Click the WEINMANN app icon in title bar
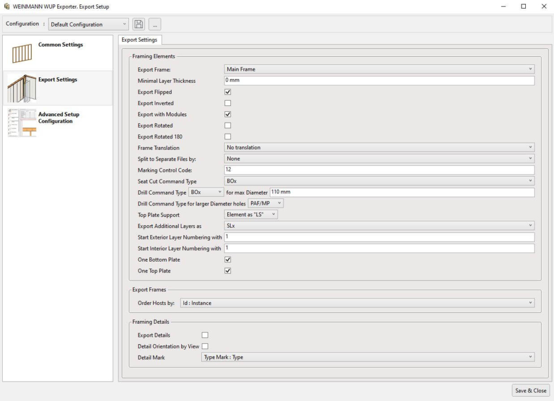The height and width of the screenshot is (401, 554). click(6, 6)
